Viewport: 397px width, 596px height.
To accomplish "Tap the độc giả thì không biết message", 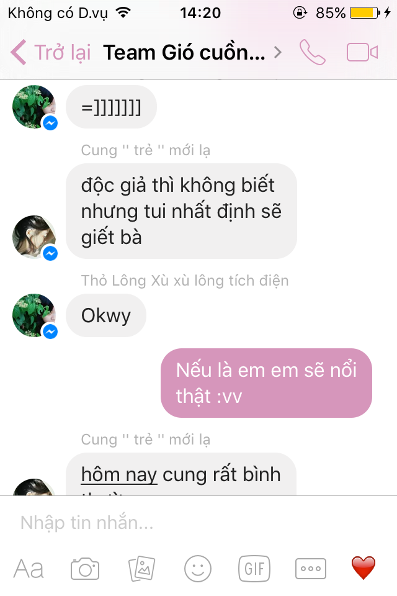I will point(181,211).
